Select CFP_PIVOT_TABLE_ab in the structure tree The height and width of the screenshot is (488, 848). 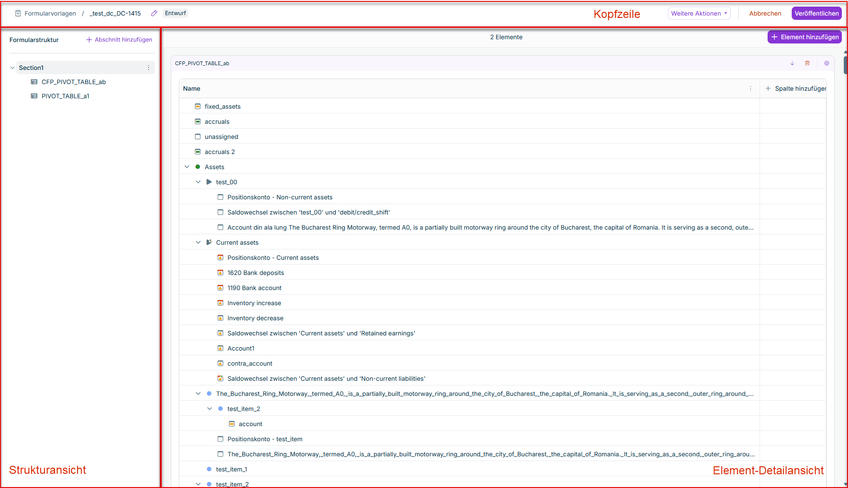tap(73, 82)
